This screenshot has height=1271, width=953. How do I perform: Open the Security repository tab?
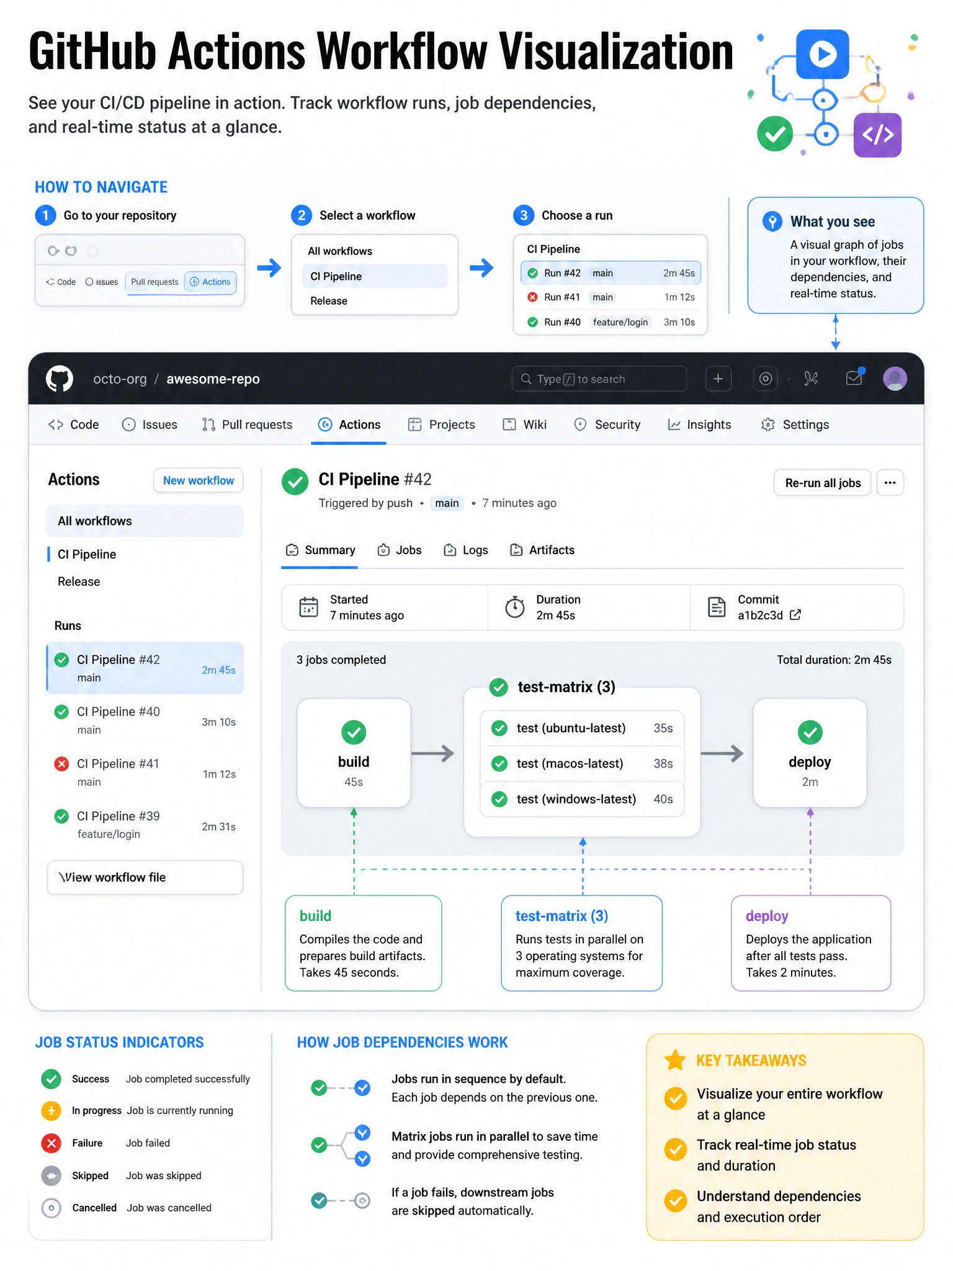(607, 424)
